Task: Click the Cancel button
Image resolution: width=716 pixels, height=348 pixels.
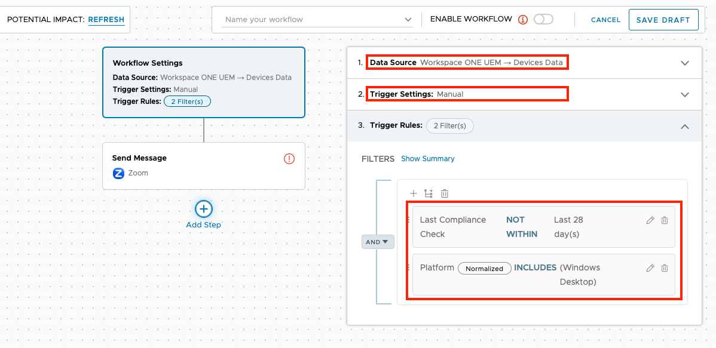Action: (x=605, y=20)
